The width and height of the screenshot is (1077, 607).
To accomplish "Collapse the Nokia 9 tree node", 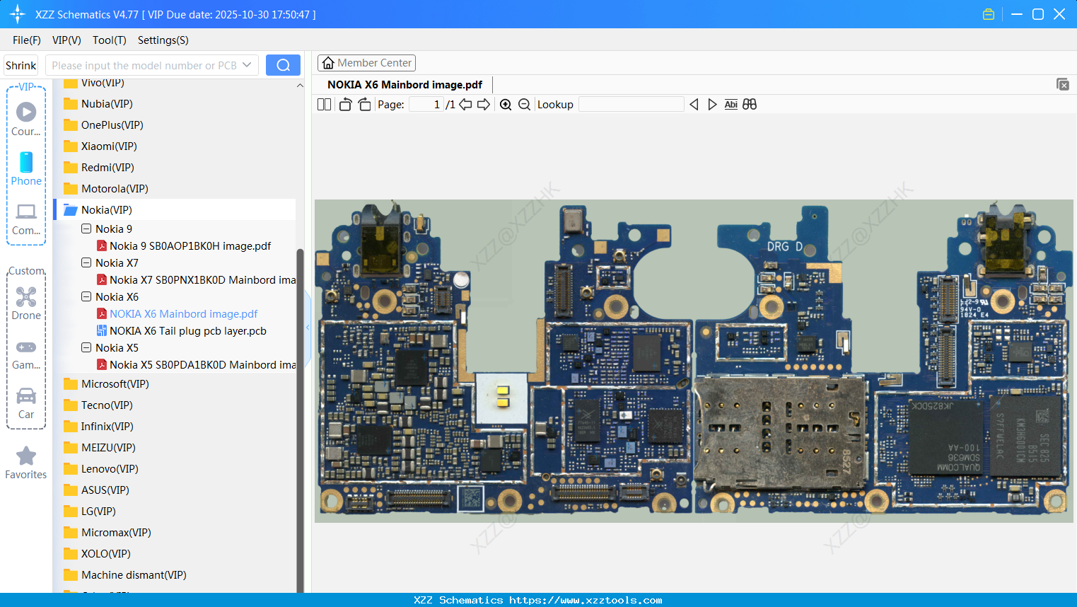I will pyautogui.click(x=86, y=229).
